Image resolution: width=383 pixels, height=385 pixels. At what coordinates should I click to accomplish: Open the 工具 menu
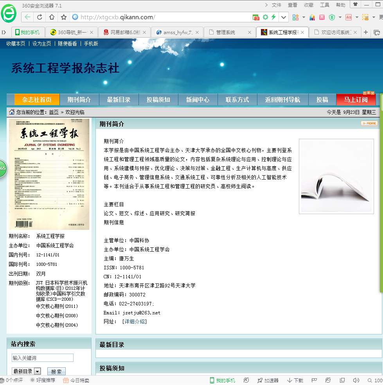point(325,5)
